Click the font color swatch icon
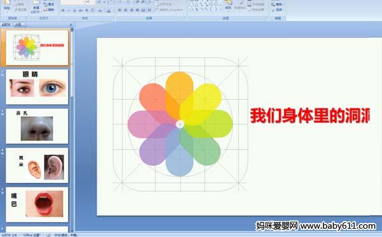This screenshot has height=237, width=382. click(109, 10)
